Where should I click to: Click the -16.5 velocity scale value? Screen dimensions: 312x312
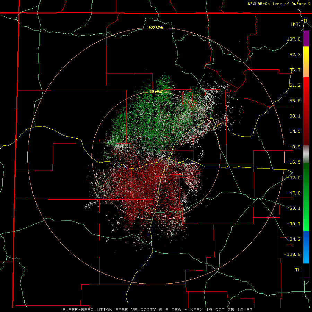coord(294,162)
